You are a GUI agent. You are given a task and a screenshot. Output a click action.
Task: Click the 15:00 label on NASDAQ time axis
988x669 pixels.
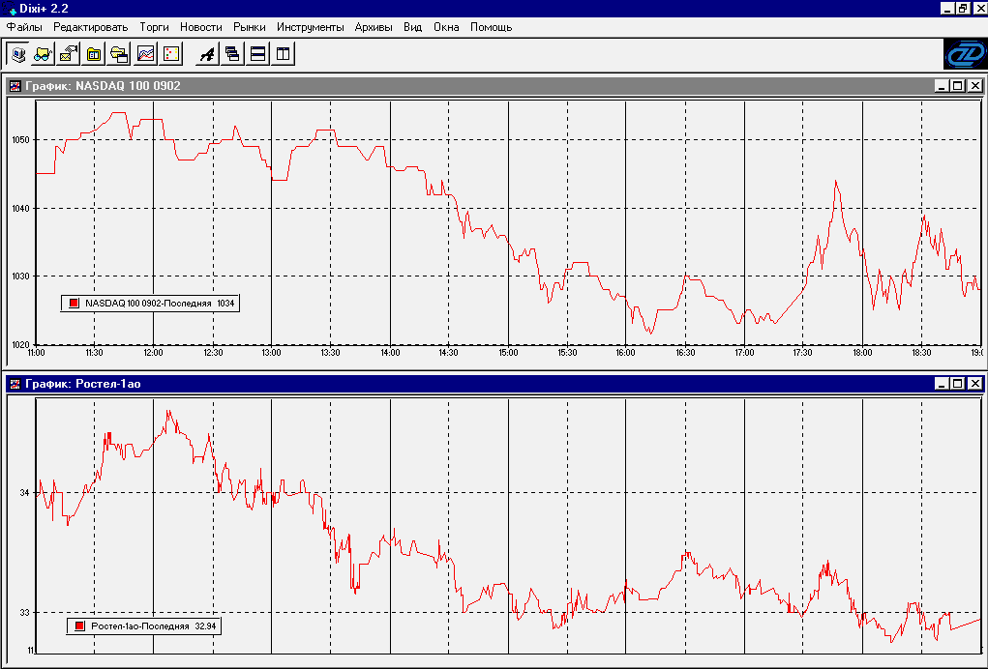pos(508,353)
